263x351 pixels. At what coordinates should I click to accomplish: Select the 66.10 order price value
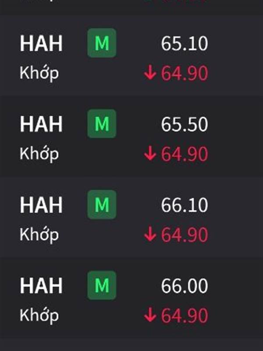click(x=185, y=205)
